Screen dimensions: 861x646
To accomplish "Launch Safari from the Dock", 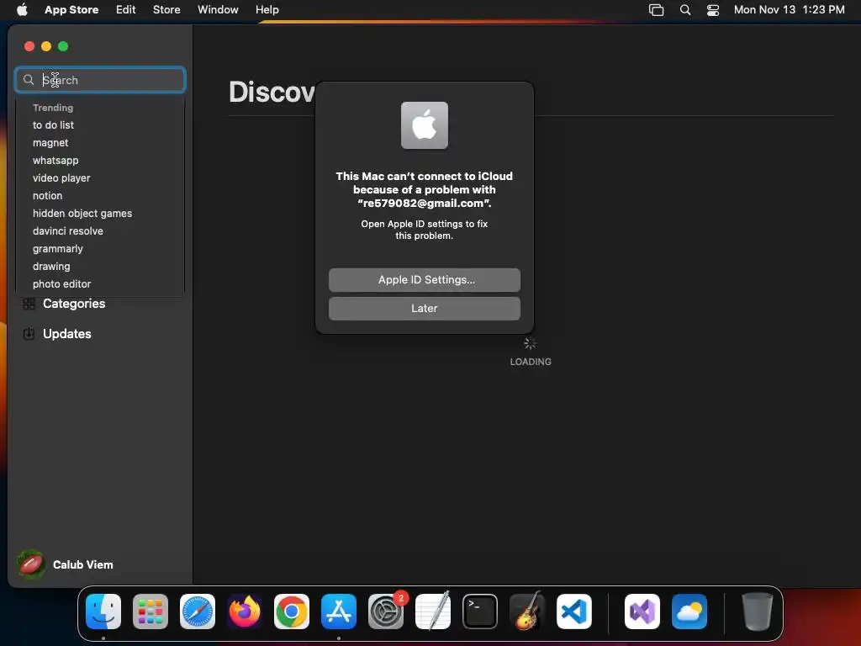I will pyautogui.click(x=198, y=612).
